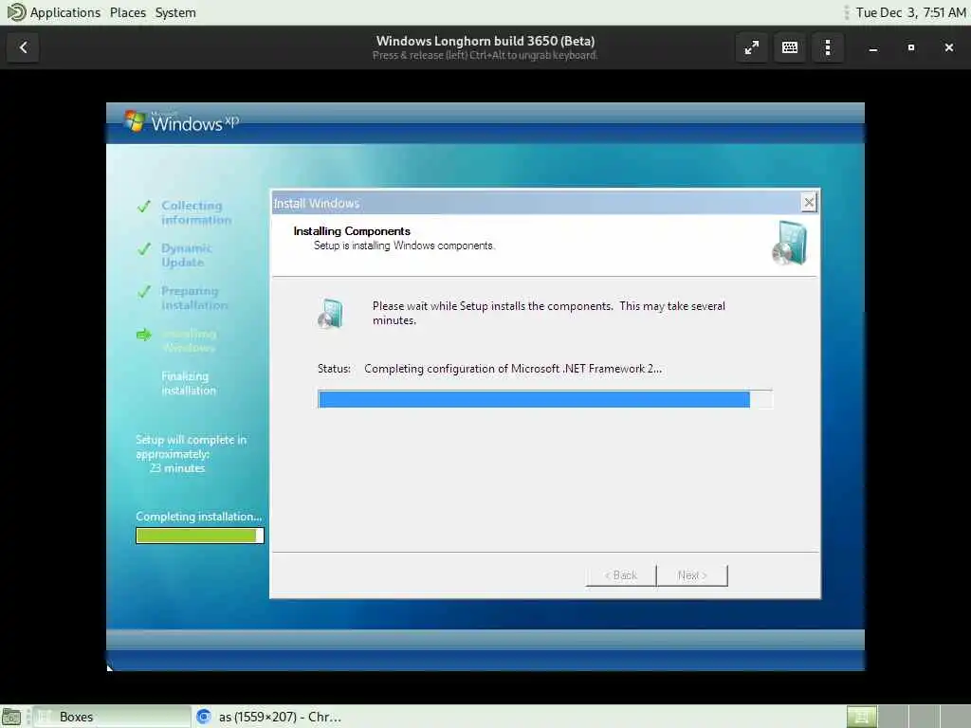The image size is (971, 728).
Task: Switch to Boxes in the taskbar
Action: 112,717
